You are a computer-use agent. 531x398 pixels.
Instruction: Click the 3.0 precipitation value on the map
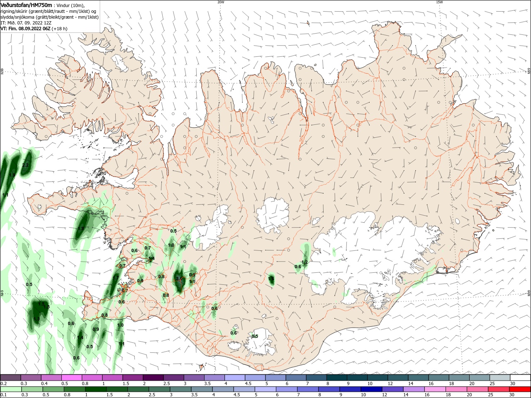[x=179, y=279]
